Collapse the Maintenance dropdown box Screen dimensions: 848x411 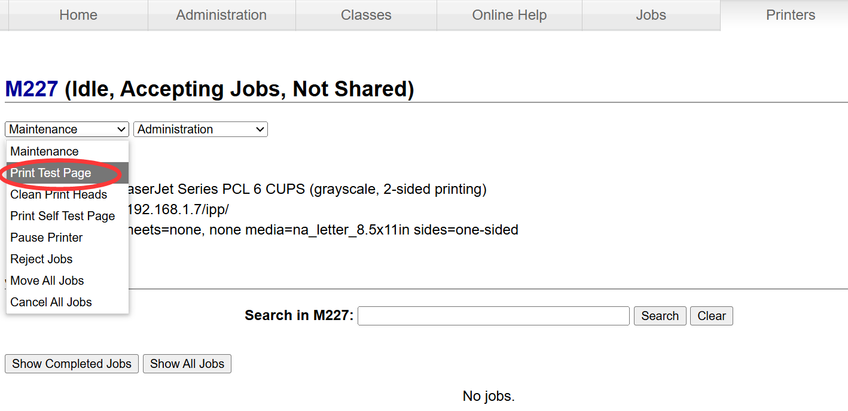67,129
